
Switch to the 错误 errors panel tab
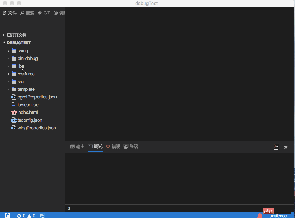click(113, 147)
